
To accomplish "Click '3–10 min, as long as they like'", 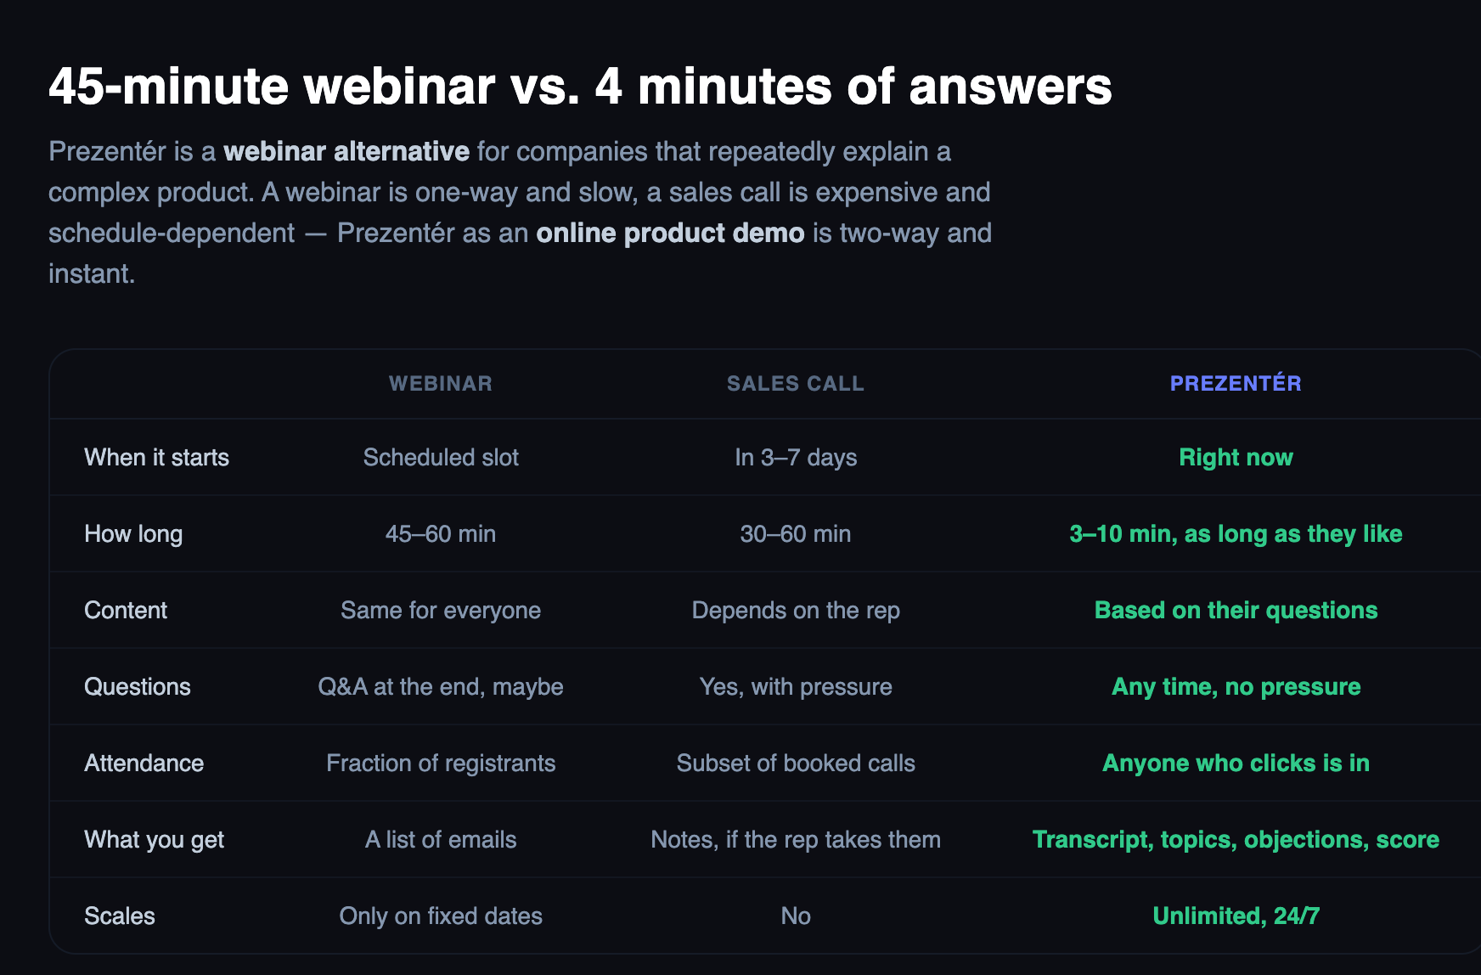I will pos(1236,533).
